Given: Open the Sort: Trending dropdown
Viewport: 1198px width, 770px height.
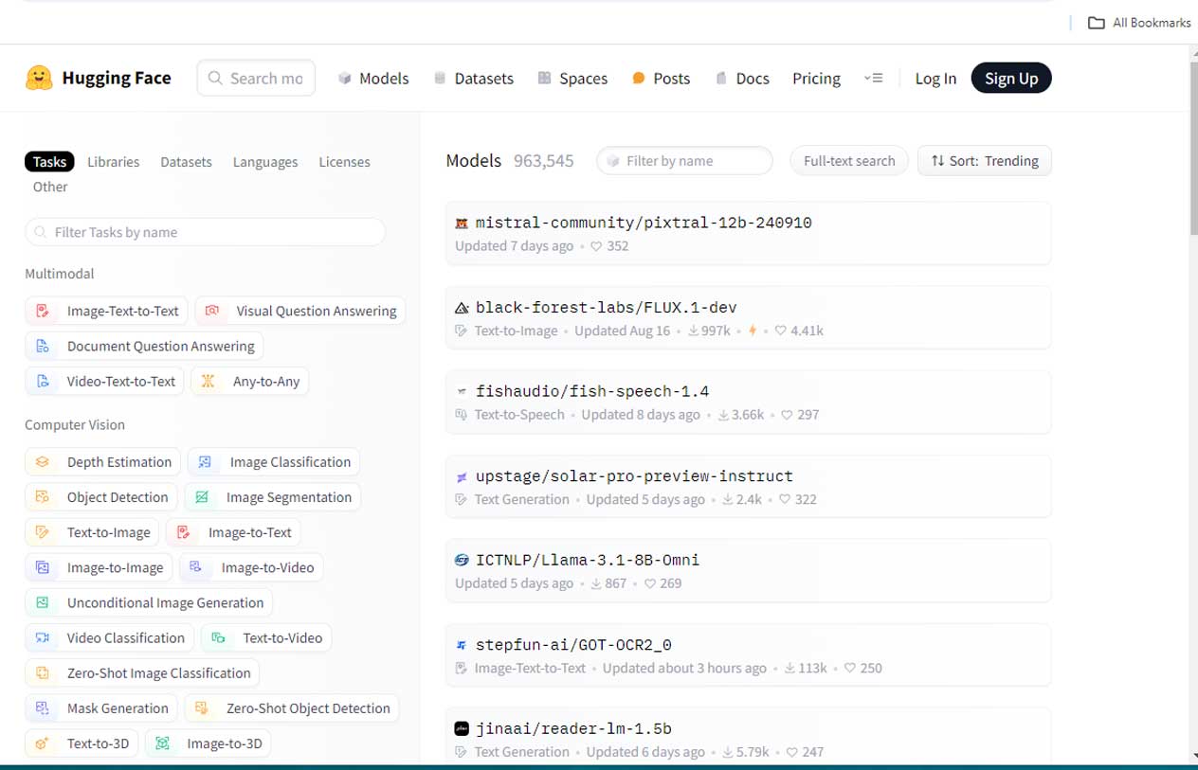Looking at the screenshot, I should tap(985, 161).
